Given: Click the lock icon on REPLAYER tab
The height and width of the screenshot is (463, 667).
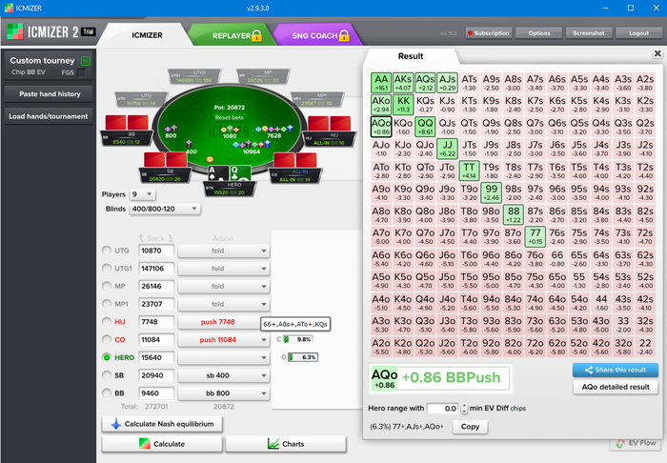Looking at the screenshot, I should click(256, 35).
